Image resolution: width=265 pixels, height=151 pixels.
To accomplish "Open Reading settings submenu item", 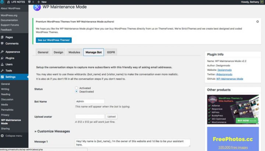I will tap(6, 94).
